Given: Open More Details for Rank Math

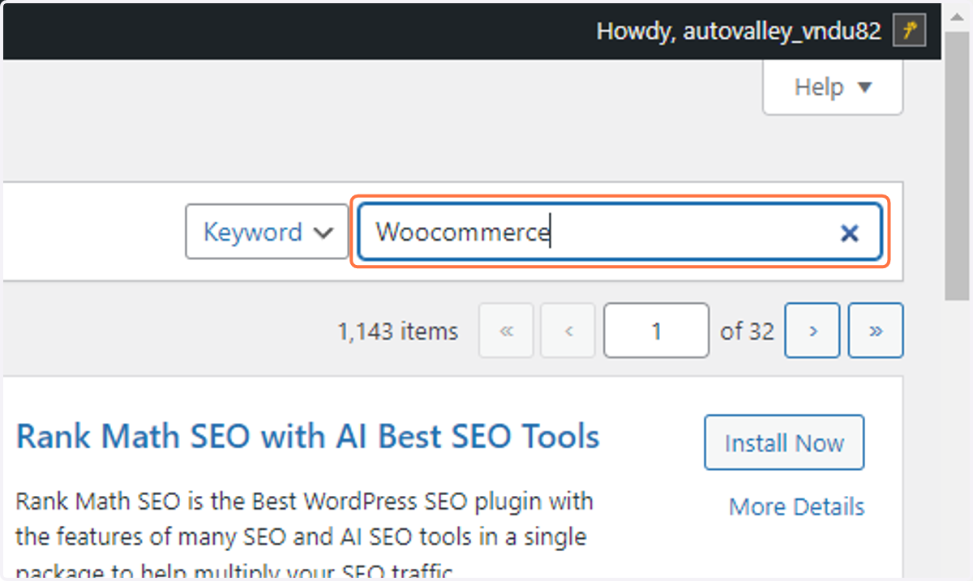Looking at the screenshot, I should tap(796, 506).
